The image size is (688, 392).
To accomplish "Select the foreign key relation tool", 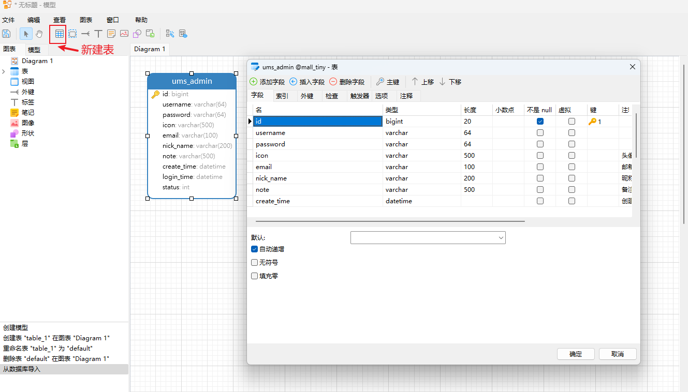I will (x=85, y=34).
